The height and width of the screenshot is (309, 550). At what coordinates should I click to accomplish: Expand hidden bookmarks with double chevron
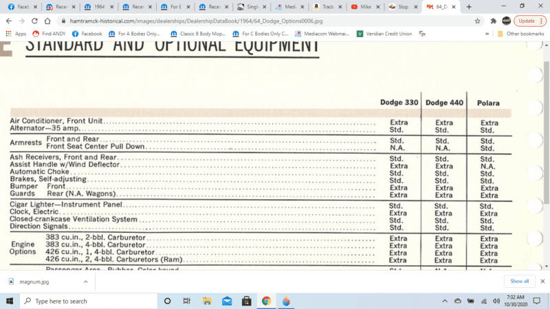click(487, 34)
